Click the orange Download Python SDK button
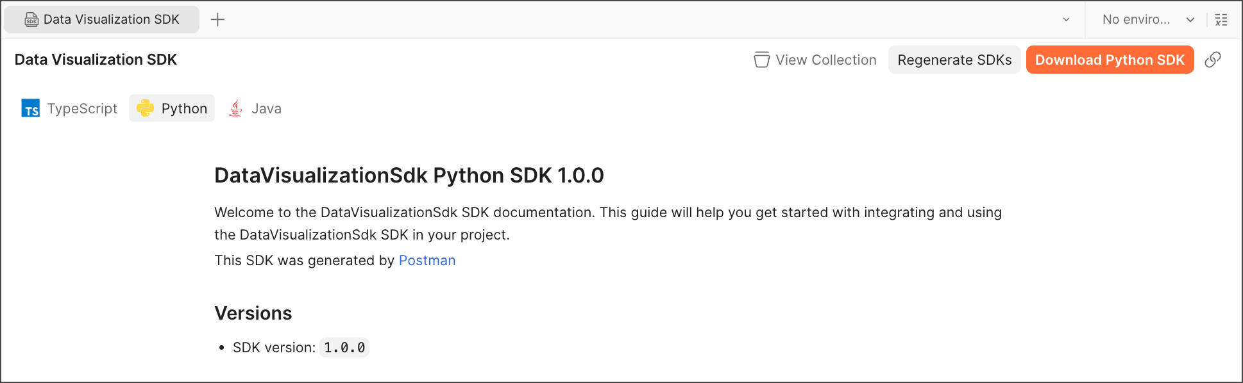This screenshot has width=1243, height=383. 1110,60
